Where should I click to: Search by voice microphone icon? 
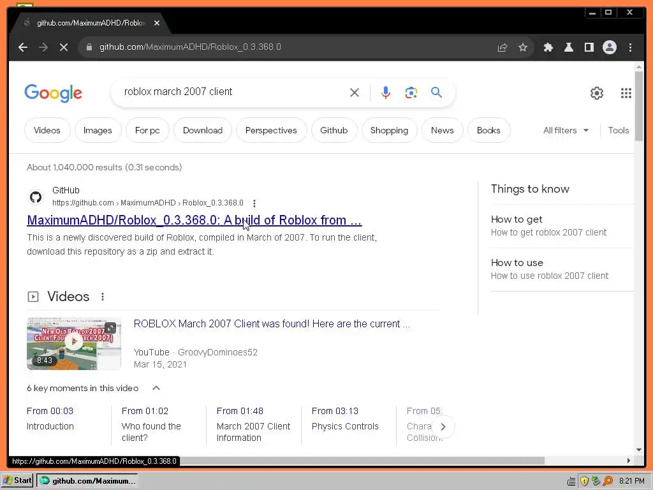[386, 92]
